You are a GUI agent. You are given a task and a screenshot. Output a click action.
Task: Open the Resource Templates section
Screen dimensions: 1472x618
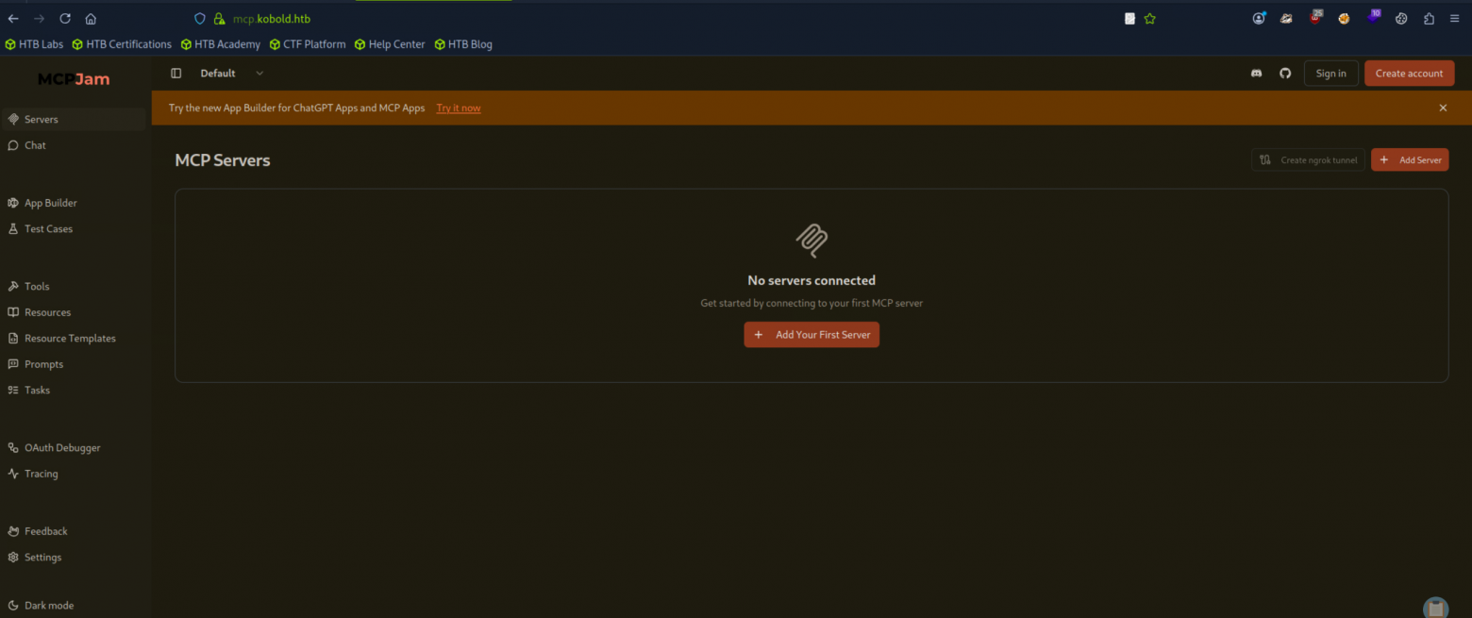(70, 338)
